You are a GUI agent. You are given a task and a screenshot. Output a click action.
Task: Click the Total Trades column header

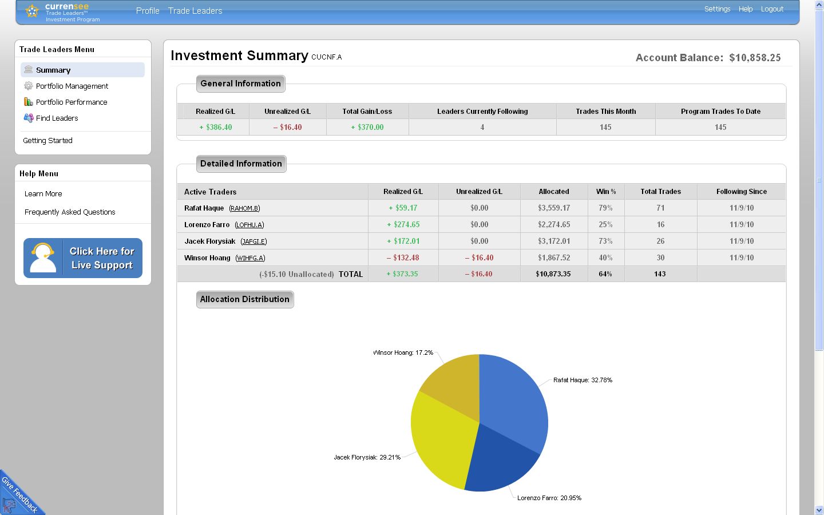click(660, 192)
